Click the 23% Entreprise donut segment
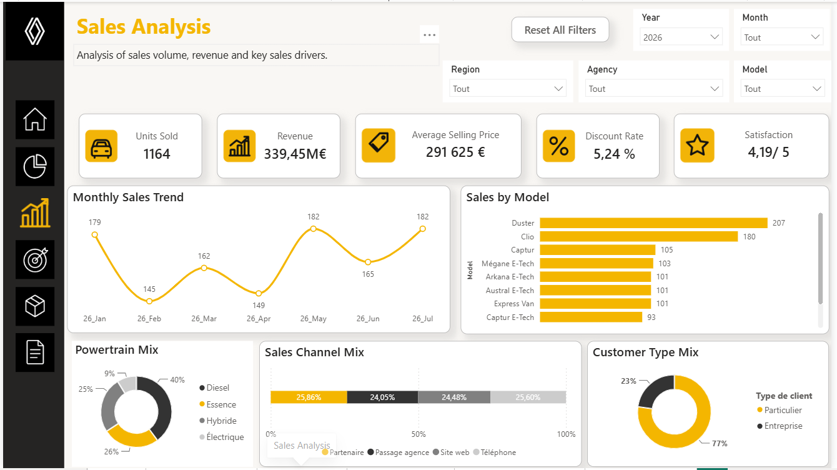837x470 pixels. (652, 389)
